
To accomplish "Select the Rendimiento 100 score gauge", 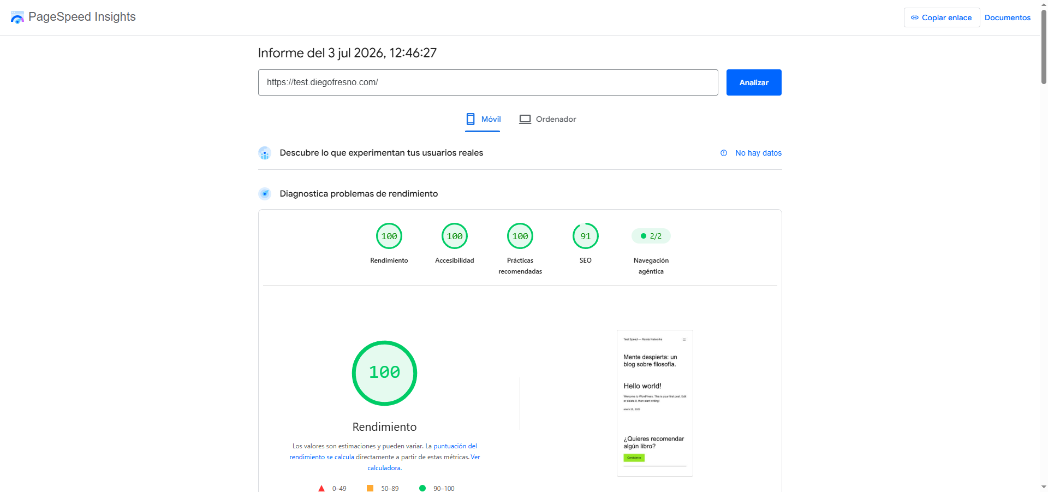I will point(389,236).
